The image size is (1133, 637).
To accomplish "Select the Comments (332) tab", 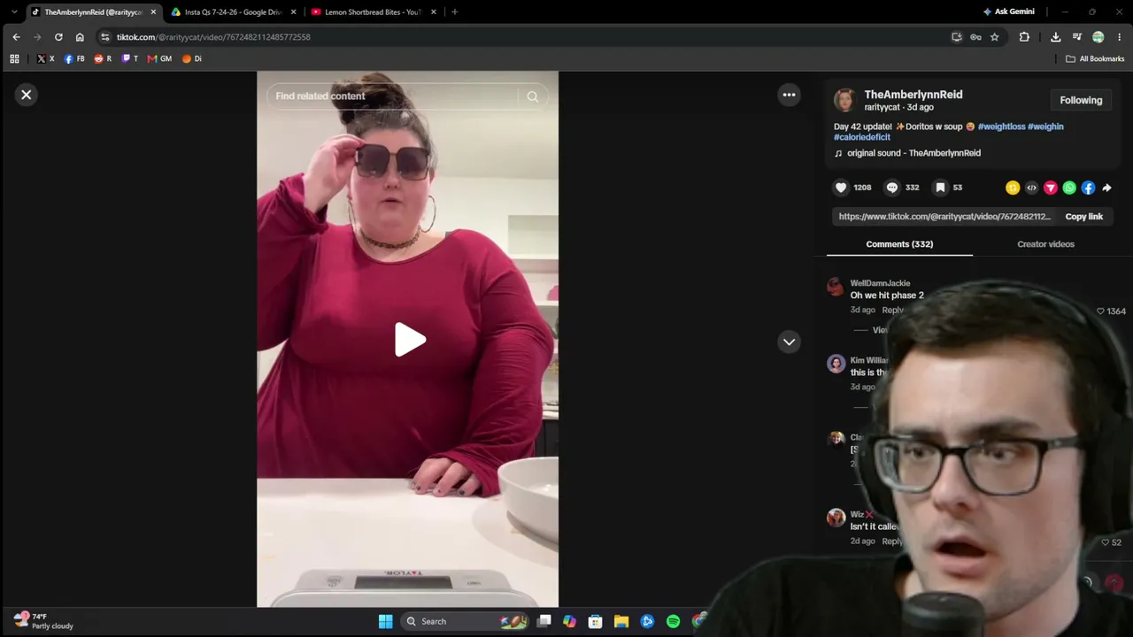I will point(899,244).
